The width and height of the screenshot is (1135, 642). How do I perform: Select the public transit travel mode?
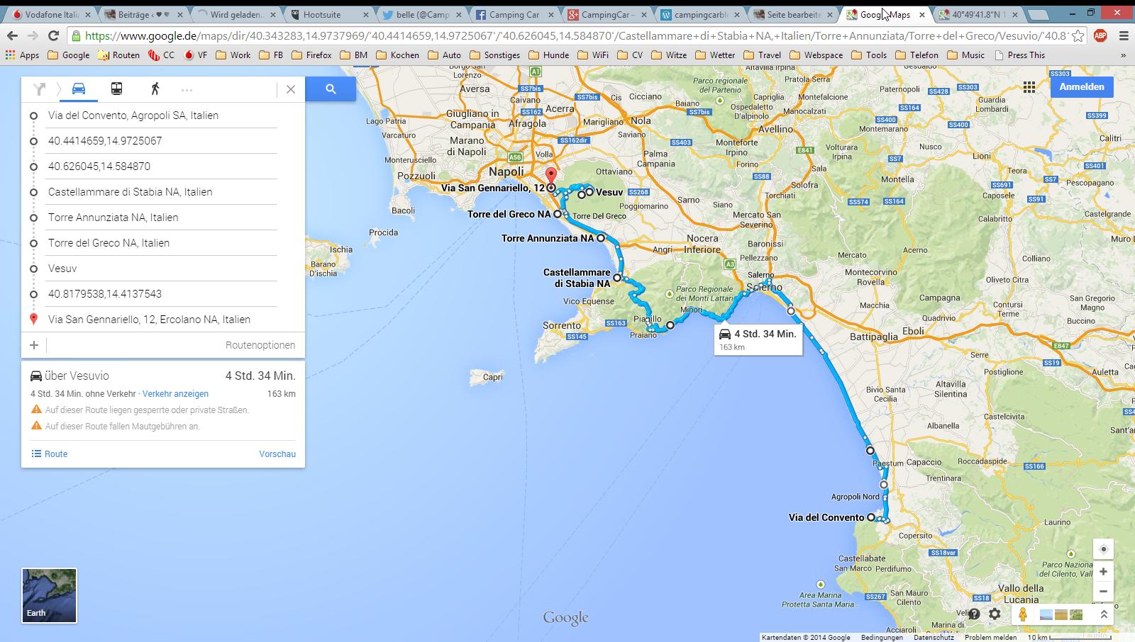pos(116,89)
